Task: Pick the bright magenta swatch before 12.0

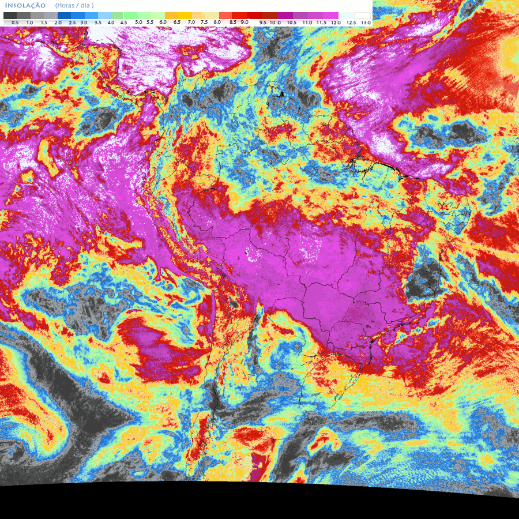Action: tap(330, 16)
